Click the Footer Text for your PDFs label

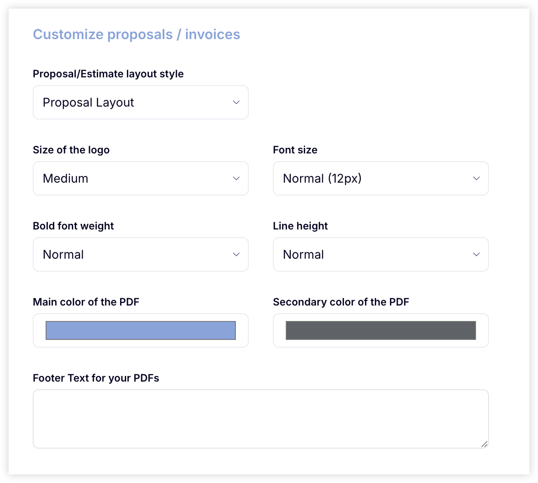tap(96, 378)
